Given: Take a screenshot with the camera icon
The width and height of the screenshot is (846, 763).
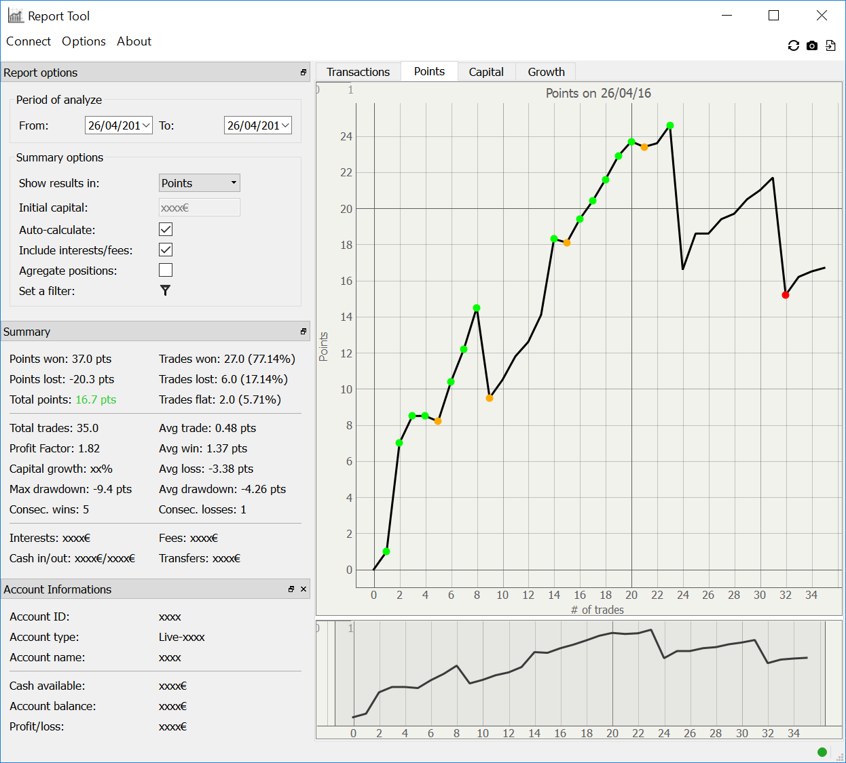Looking at the screenshot, I should [812, 45].
